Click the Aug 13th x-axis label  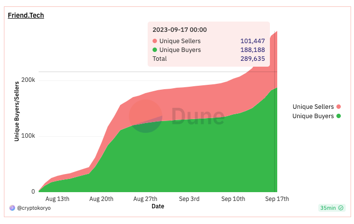[57, 199]
